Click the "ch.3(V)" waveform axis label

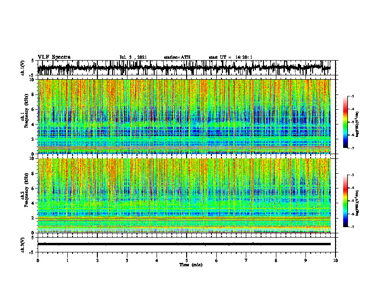click(23, 245)
